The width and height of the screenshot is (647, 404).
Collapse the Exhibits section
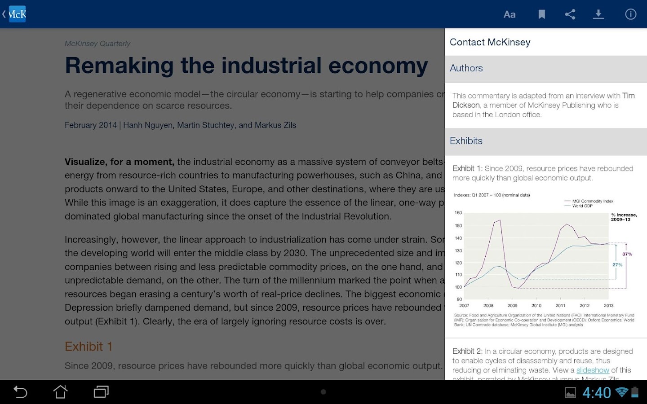(466, 141)
